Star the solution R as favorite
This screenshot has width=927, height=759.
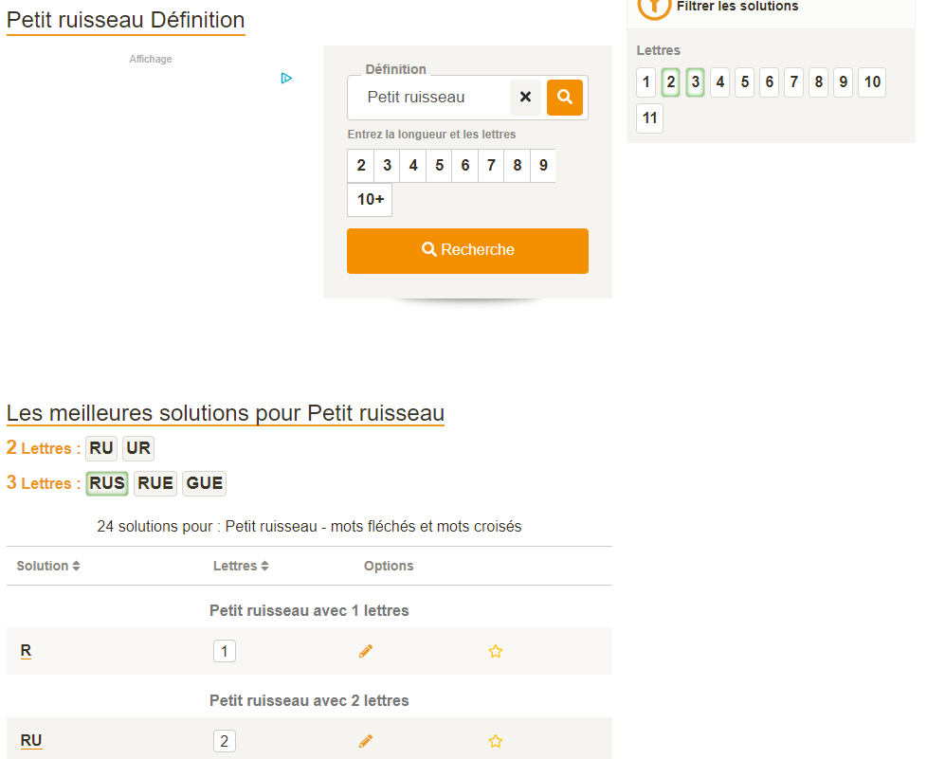click(495, 651)
